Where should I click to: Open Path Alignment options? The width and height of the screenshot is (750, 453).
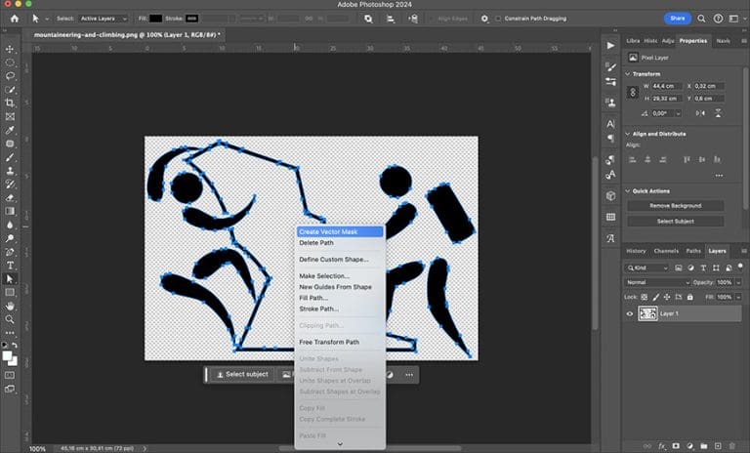coord(391,19)
